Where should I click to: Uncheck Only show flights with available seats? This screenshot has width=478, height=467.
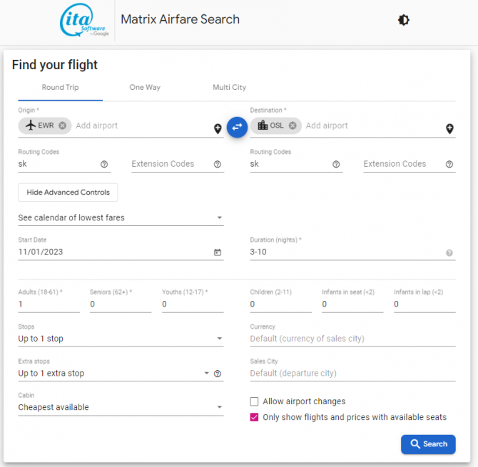pyautogui.click(x=255, y=417)
